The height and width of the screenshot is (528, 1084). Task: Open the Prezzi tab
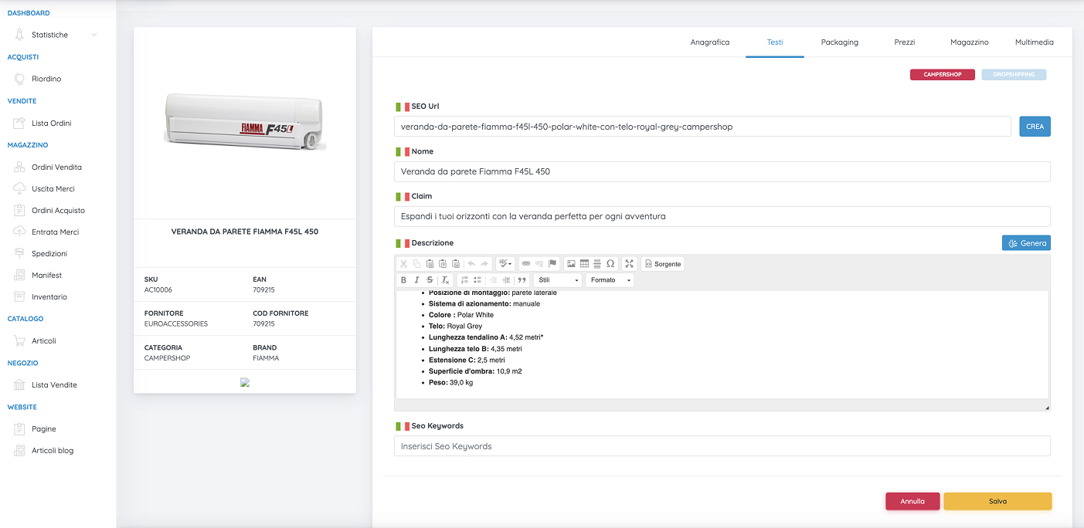pos(904,42)
